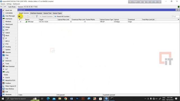The height and width of the screenshot is (101, 180).
Task: Select the 1M-User queue row
Action: click(x=99, y=22)
